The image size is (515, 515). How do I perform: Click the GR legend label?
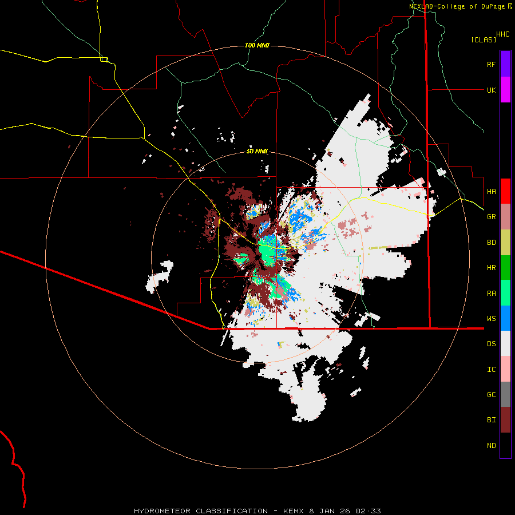(491, 217)
